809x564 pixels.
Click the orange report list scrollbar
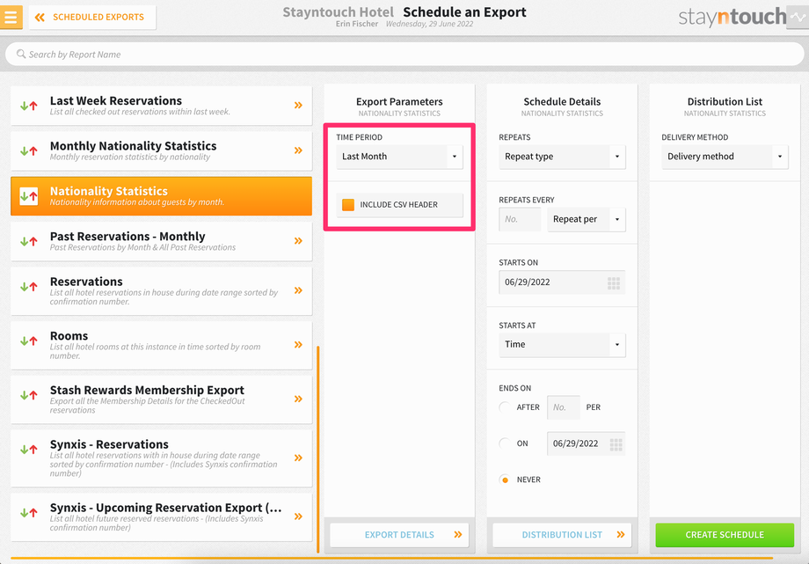tap(317, 450)
